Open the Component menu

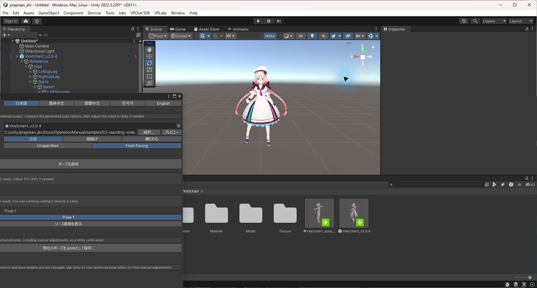pyautogui.click(x=73, y=13)
